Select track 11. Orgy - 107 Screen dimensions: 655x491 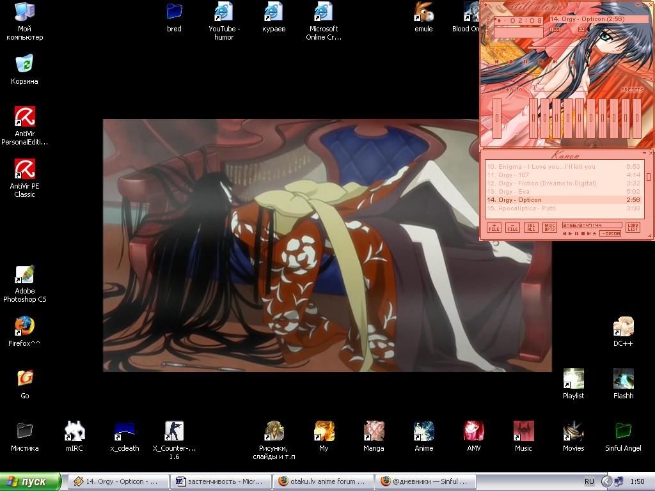tap(563, 175)
